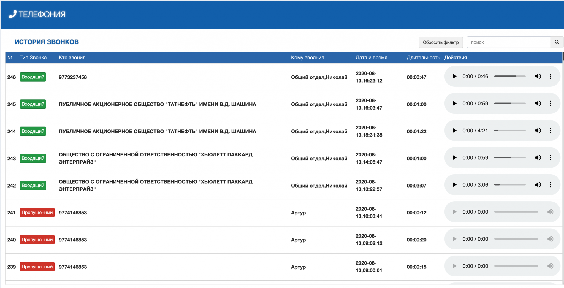
Task: Play recording of call 243
Action: pyautogui.click(x=454, y=157)
